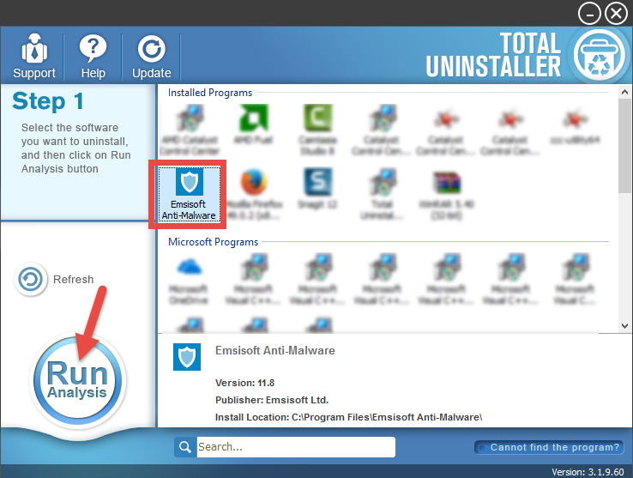633x478 pixels.
Task: Open the Help section
Action: tap(93, 56)
